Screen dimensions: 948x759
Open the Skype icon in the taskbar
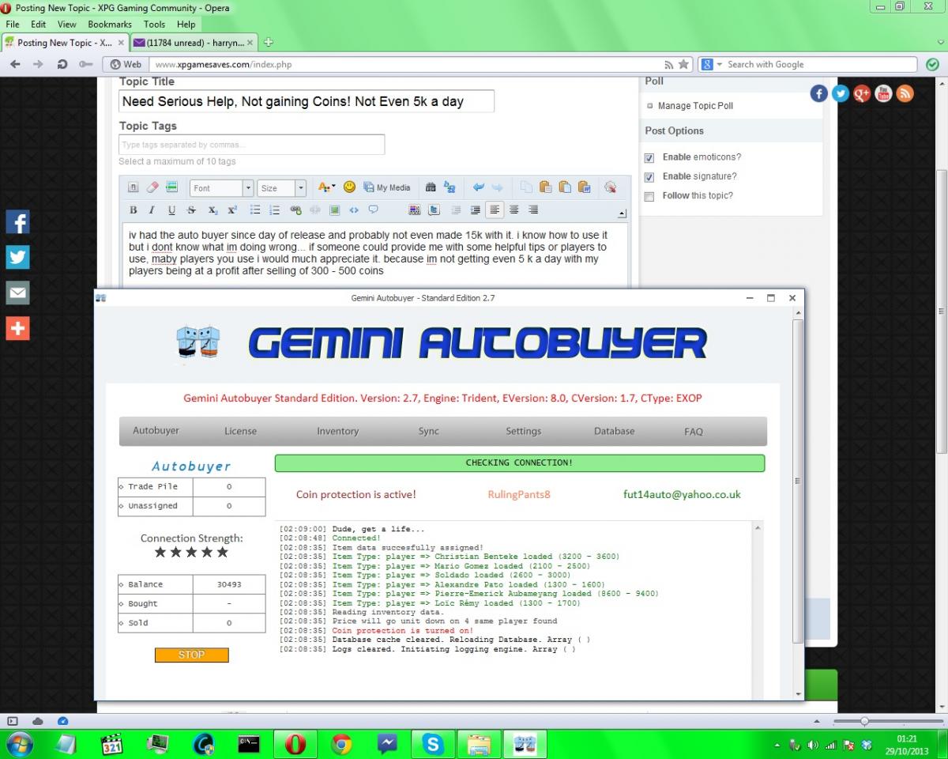tap(432, 744)
